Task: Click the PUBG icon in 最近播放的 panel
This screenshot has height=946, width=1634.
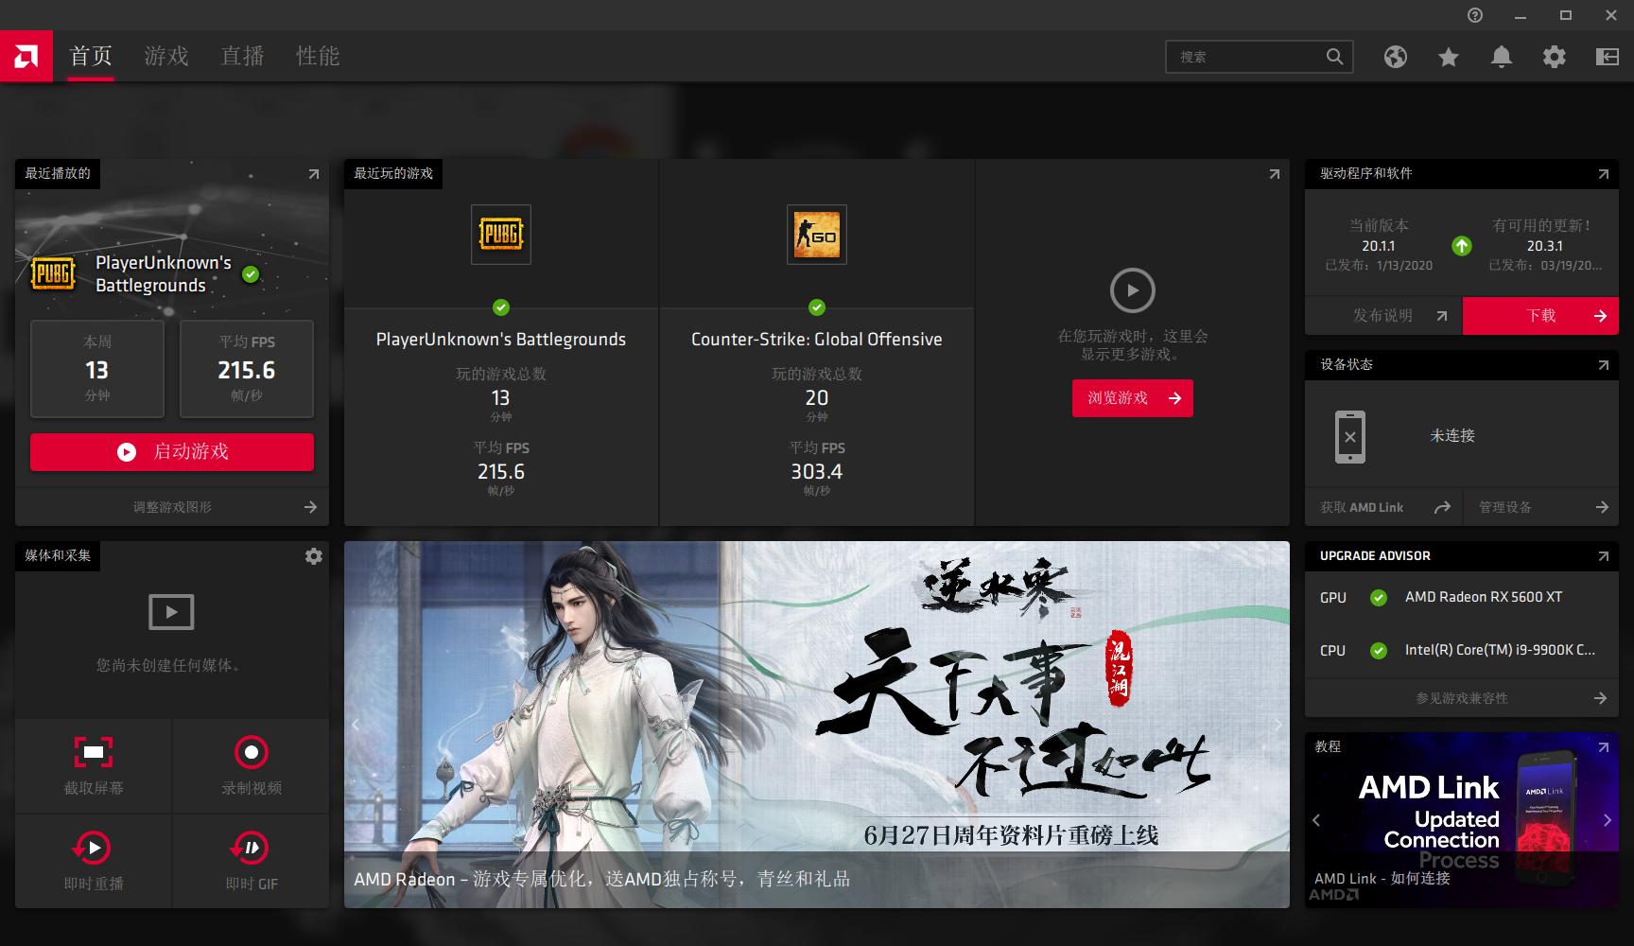Action: [53, 274]
